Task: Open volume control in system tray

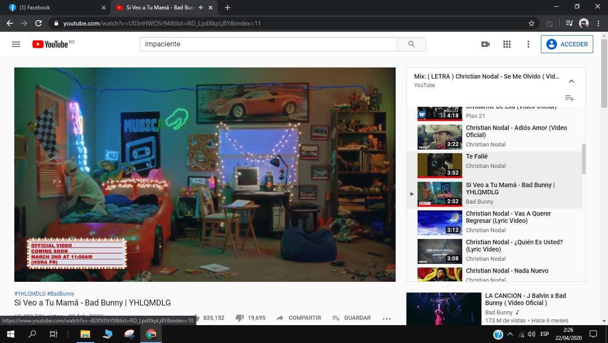Action: click(x=532, y=334)
